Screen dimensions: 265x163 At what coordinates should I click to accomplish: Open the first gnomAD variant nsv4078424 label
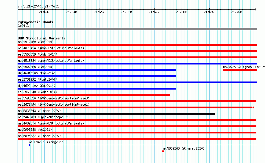51,48
